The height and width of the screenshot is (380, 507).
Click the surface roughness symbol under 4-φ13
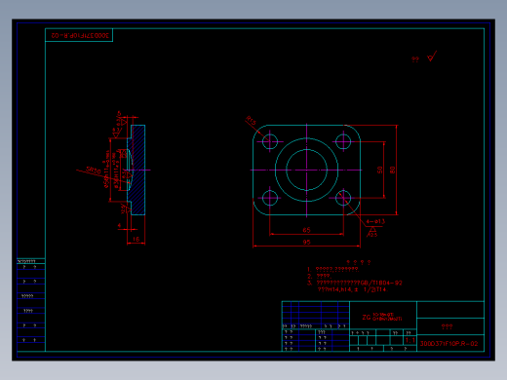(x=372, y=232)
